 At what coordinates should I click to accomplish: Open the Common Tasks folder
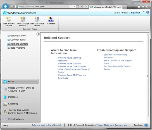[x=16, y=40]
